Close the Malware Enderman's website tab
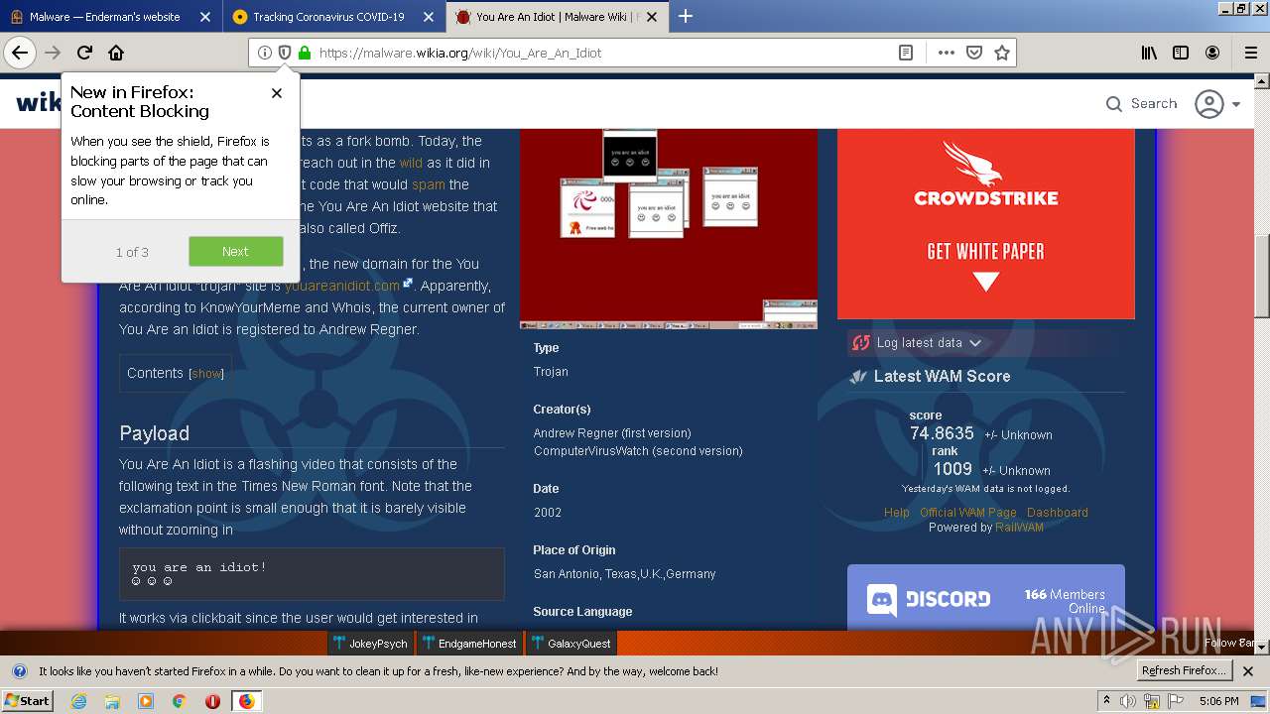 point(205,17)
